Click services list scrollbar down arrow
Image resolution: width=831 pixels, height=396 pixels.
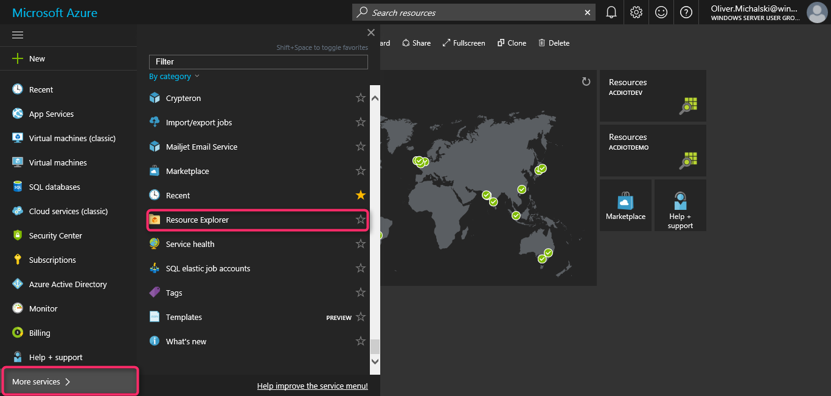pyautogui.click(x=375, y=361)
